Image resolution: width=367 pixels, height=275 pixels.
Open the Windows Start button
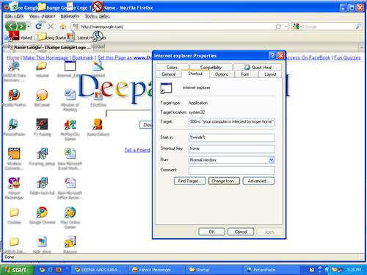pos(16,270)
